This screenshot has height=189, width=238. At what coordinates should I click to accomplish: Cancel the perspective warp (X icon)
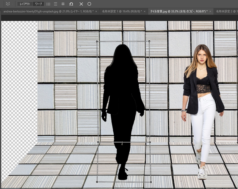81,4
